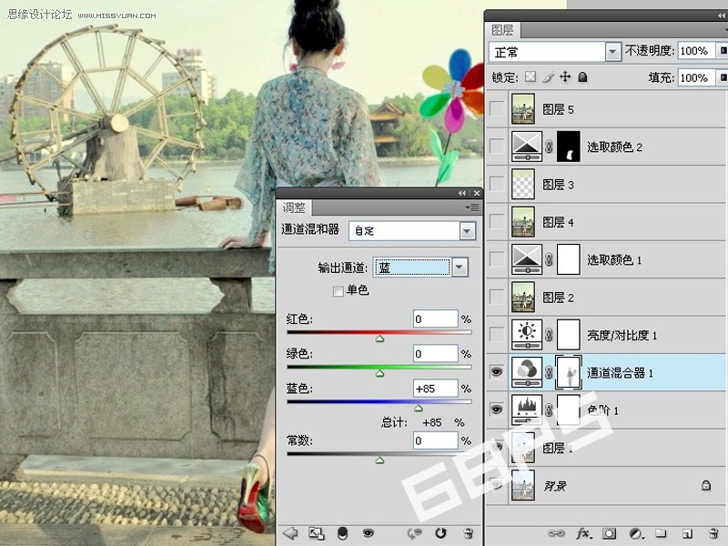Collapse the Layers panel double arrows
The image size is (728, 546).
point(721,15)
